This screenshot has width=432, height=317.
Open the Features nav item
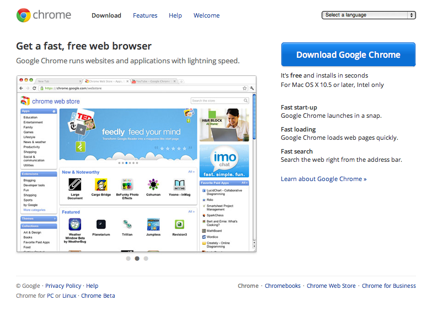click(145, 15)
